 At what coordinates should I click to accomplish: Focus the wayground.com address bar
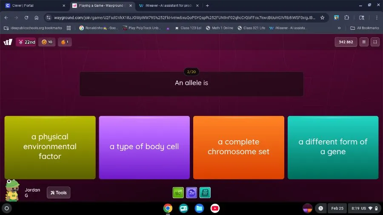tap(184, 17)
